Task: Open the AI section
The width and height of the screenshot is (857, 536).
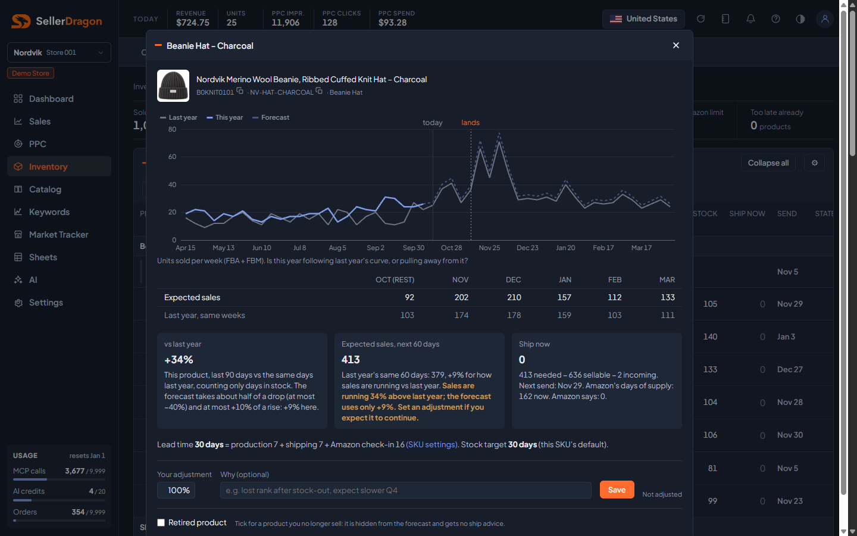Action: (x=59, y=280)
